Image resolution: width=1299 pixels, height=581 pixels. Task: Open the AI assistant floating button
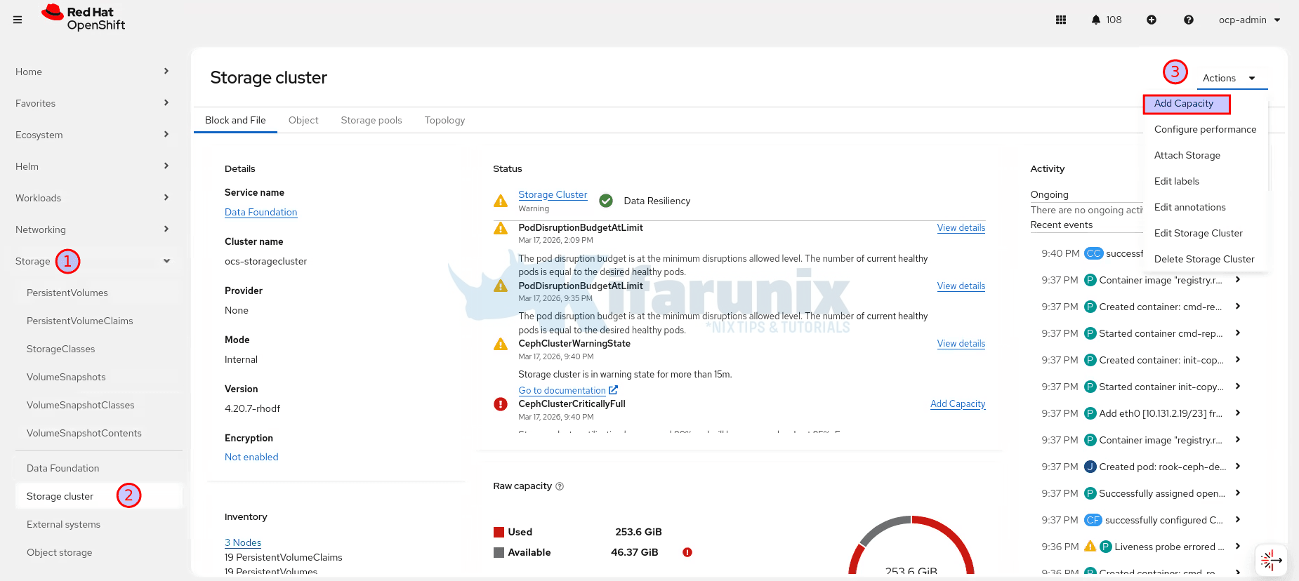click(x=1271, y=560)
